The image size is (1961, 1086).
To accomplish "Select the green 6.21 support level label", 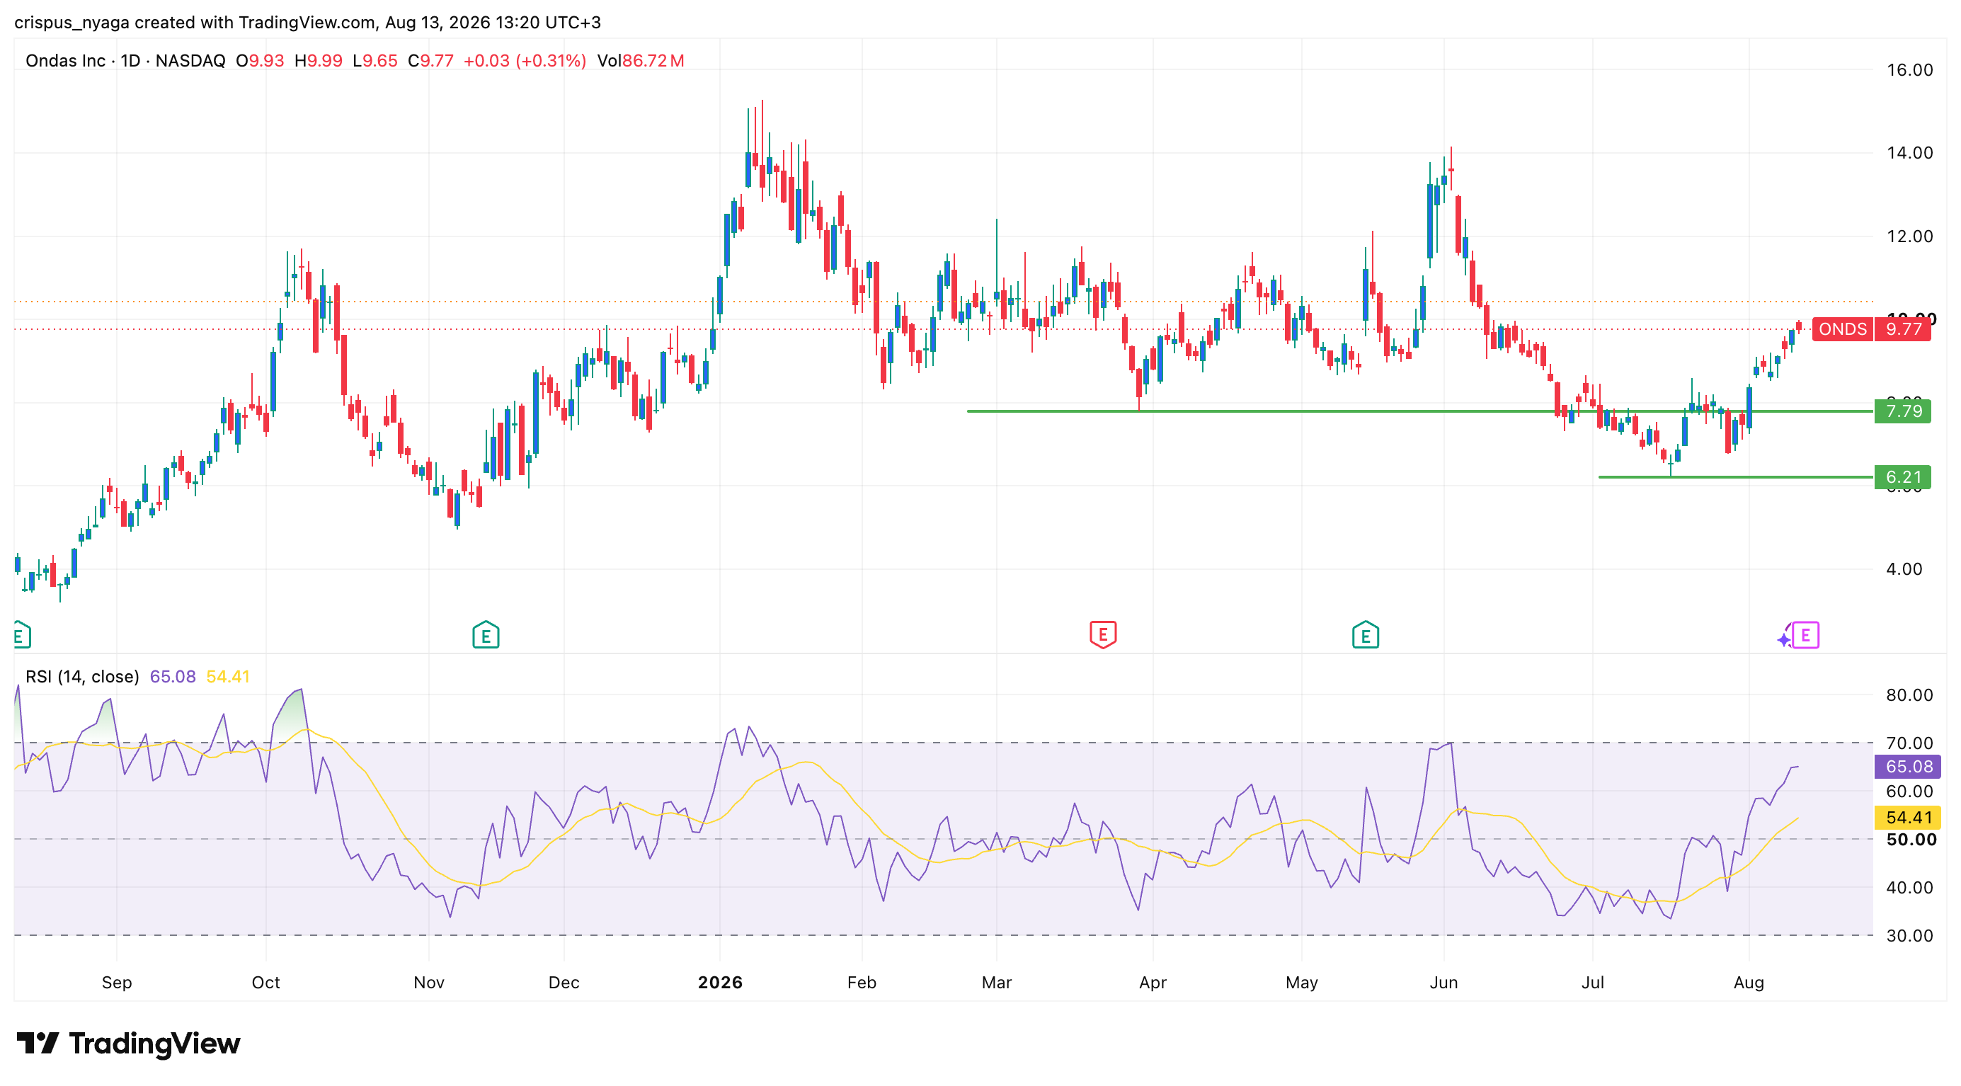I will click(x=1903, y=477).
